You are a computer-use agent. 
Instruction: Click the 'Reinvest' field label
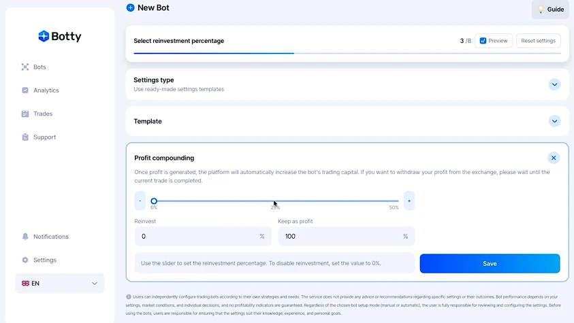[145, 221]
